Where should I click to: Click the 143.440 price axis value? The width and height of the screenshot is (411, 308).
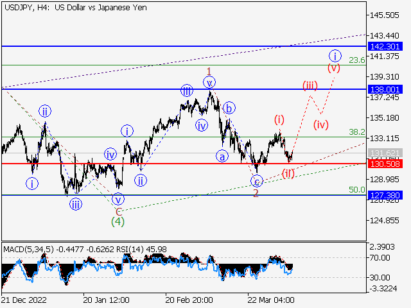point(384,35)
